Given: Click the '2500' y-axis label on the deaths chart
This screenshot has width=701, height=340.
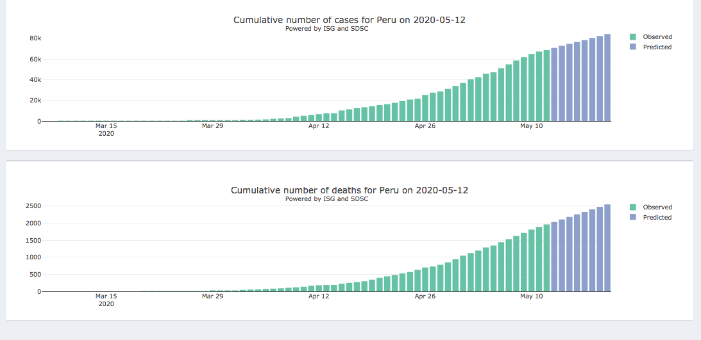Looking at the screenshot, I should point(33,206).
